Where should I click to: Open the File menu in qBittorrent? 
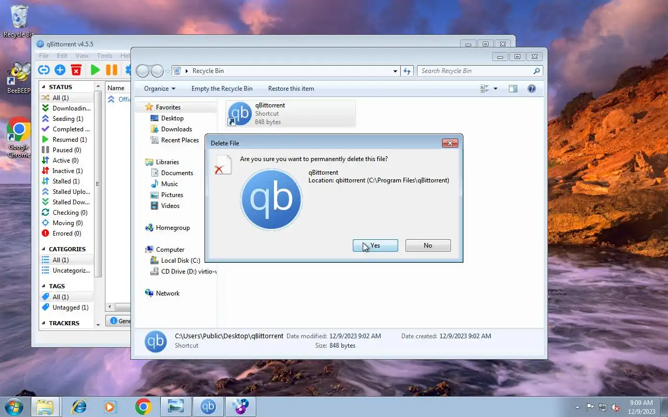coord(44,56)
